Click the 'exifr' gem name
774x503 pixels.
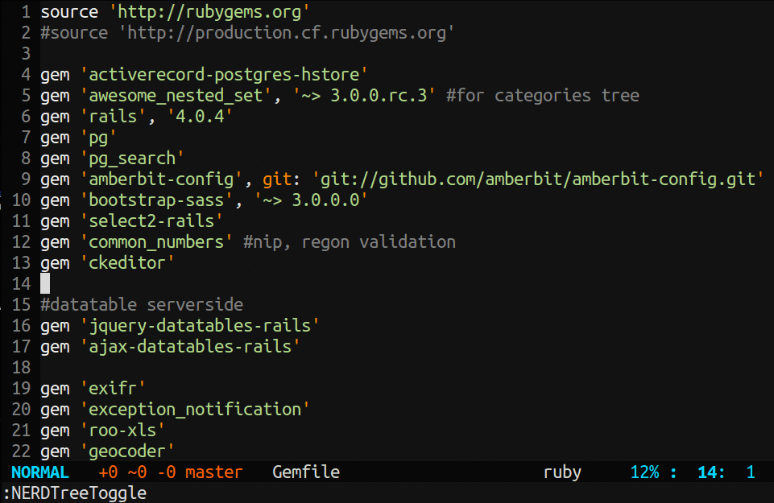point(113,389)
